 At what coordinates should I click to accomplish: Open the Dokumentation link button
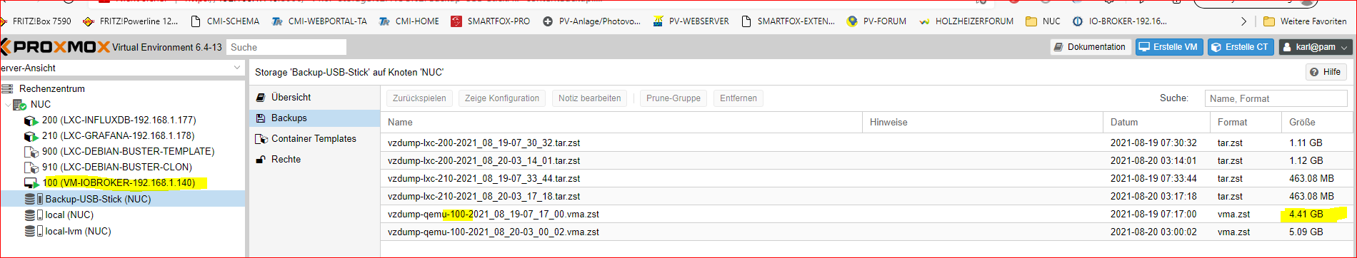(1091, 47)
